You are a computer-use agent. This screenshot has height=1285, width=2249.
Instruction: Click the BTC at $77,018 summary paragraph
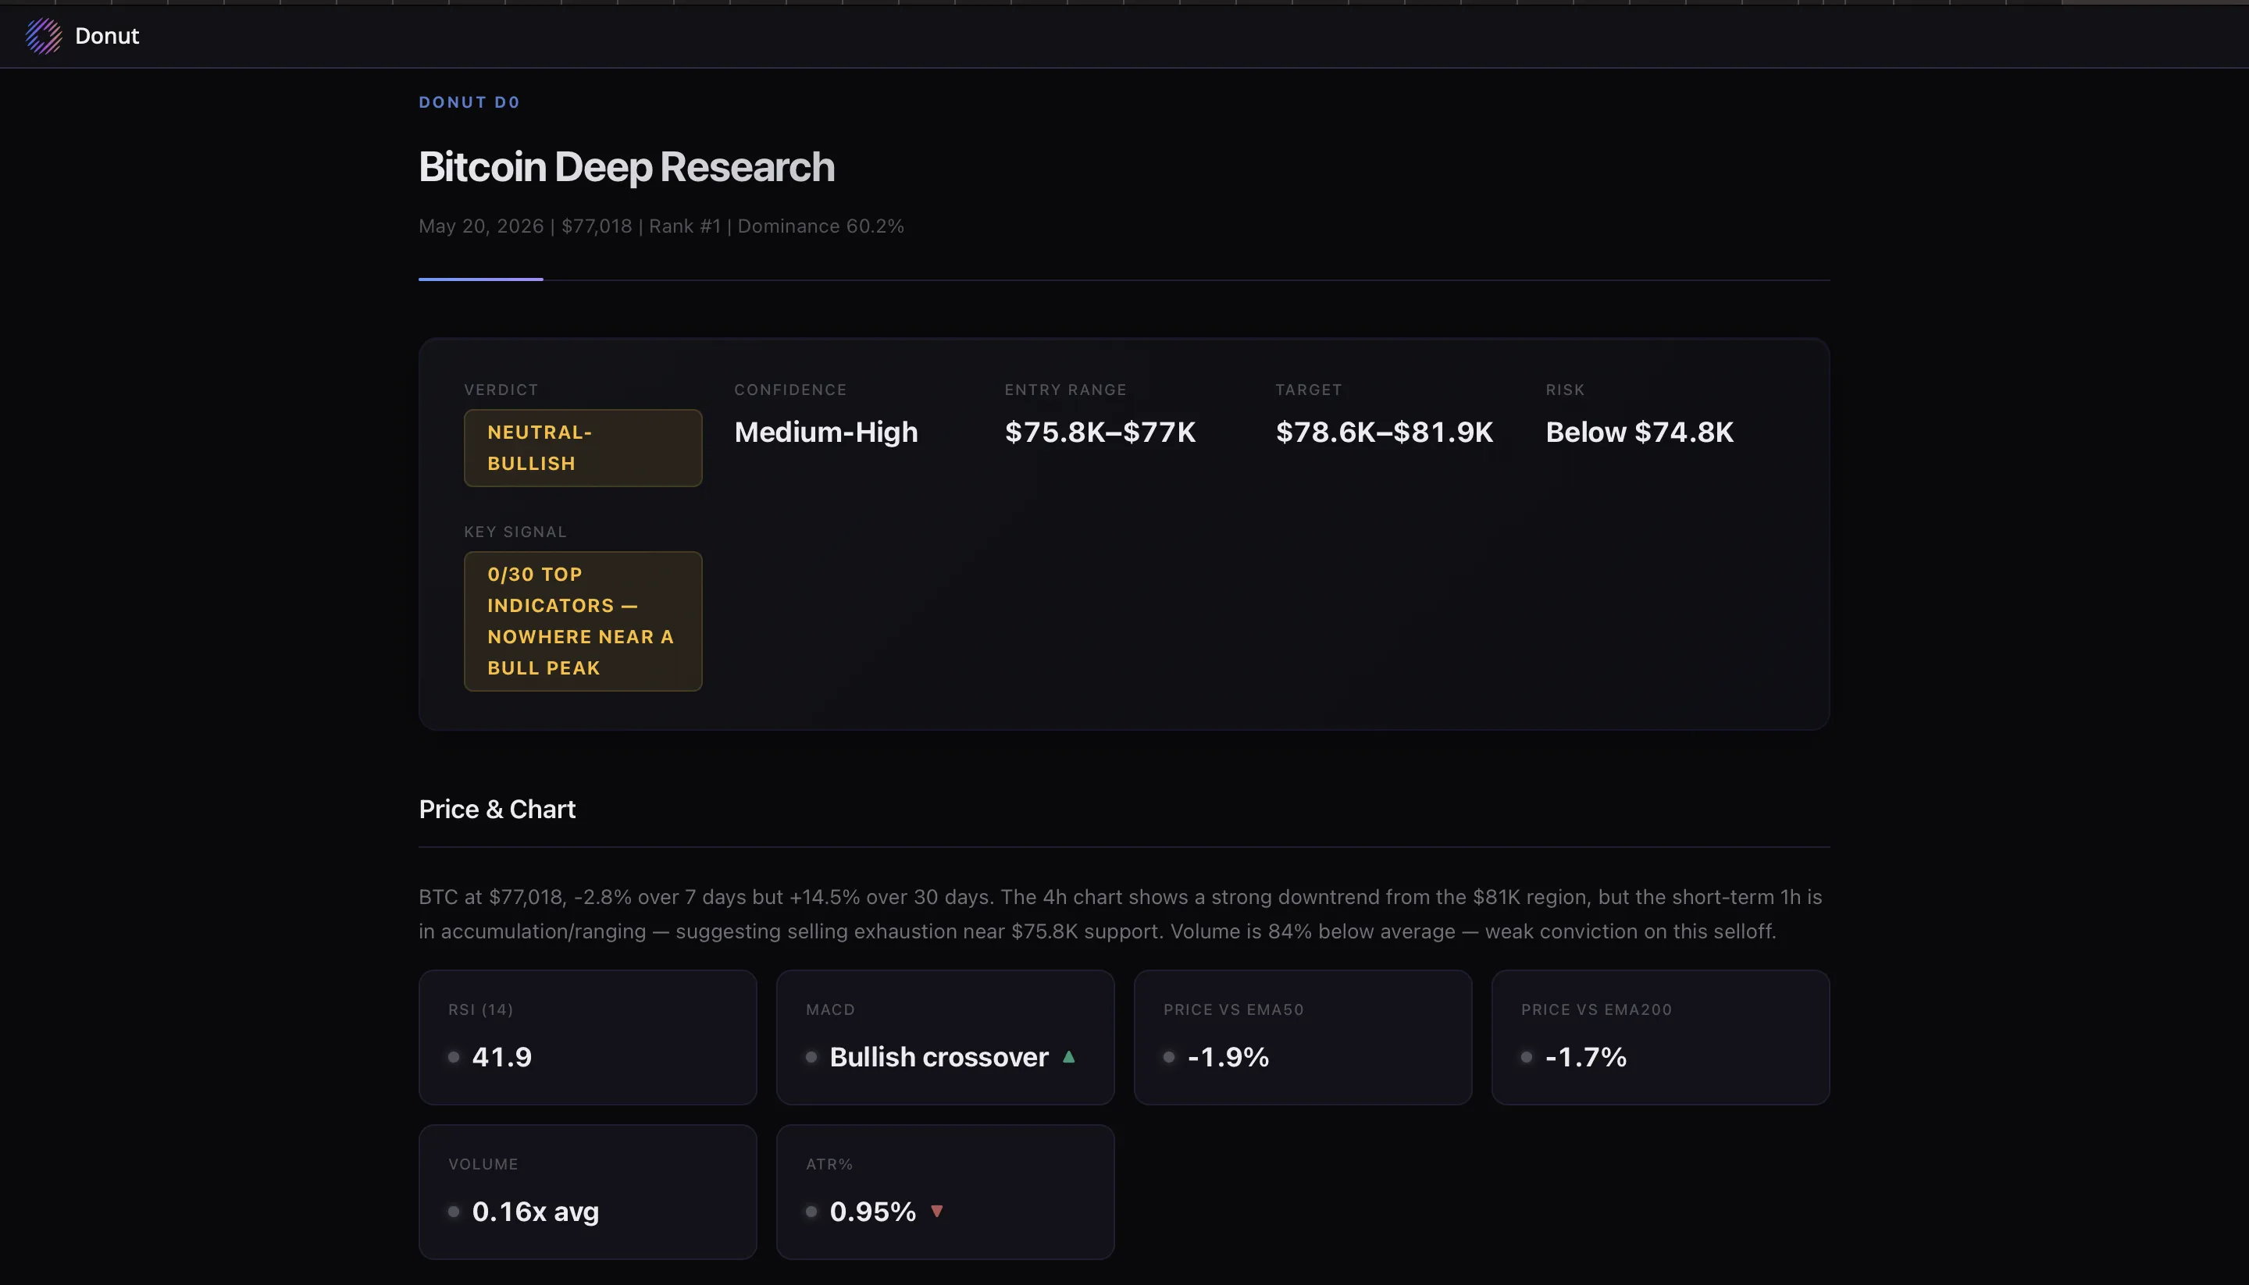(1121, 914)
